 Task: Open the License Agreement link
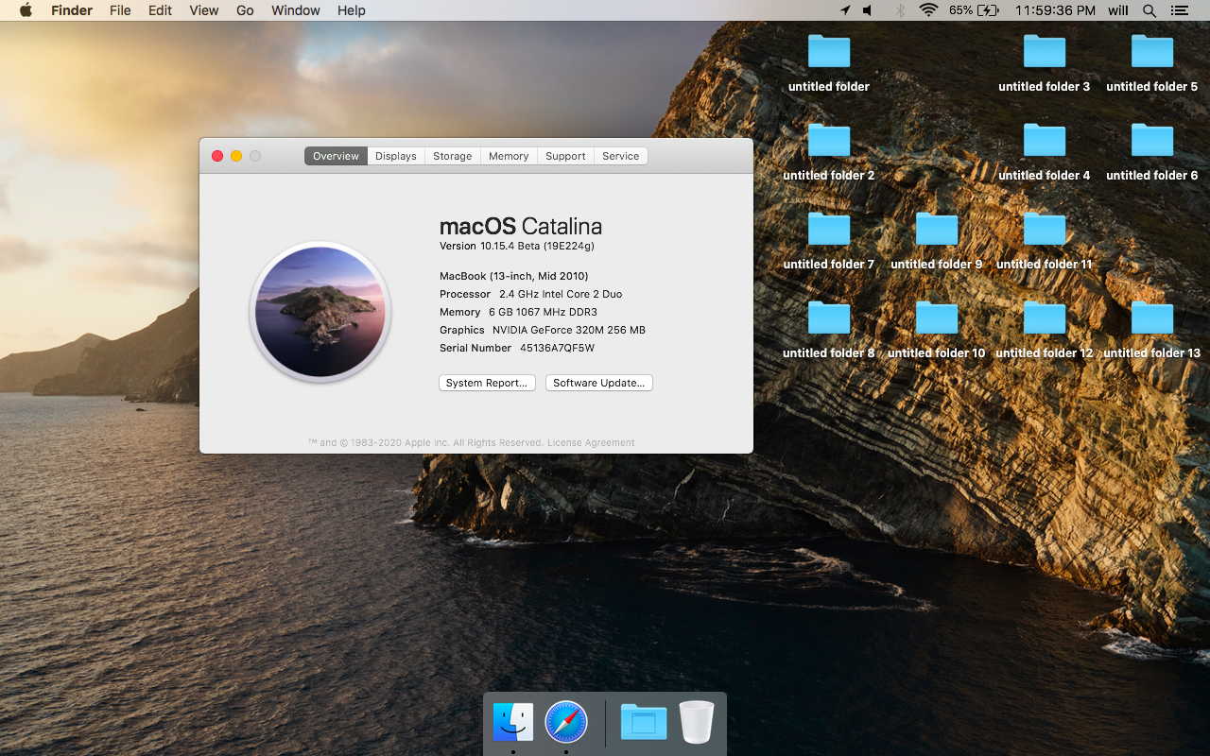(591, 442)
